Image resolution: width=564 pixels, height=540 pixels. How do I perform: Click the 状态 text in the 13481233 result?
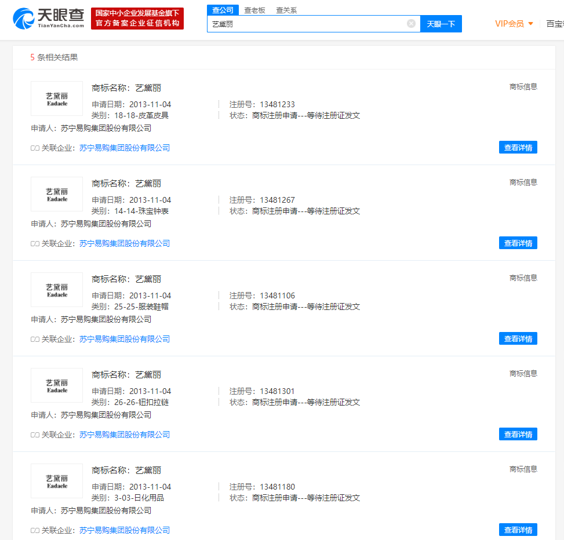[x=294, y=115]
